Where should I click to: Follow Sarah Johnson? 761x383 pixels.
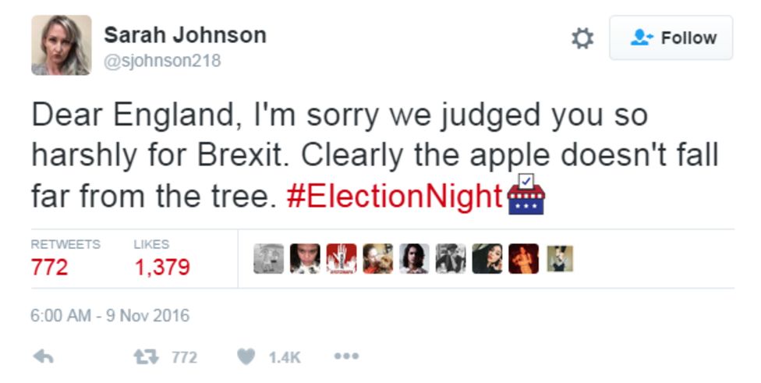coord(671,37)
